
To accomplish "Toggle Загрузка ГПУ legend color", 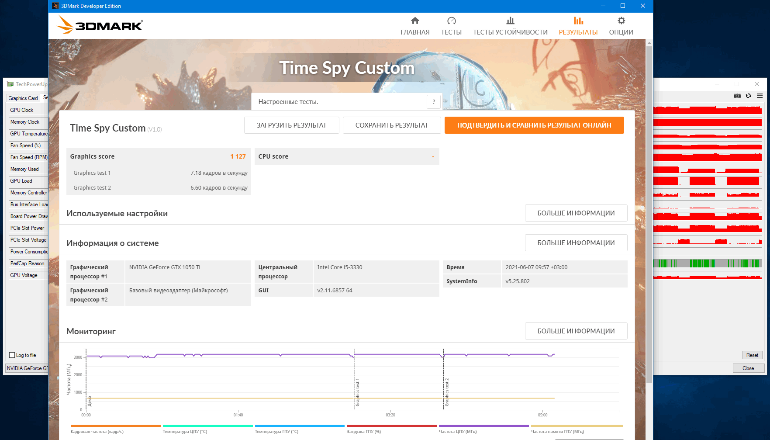I will [392, 426].
